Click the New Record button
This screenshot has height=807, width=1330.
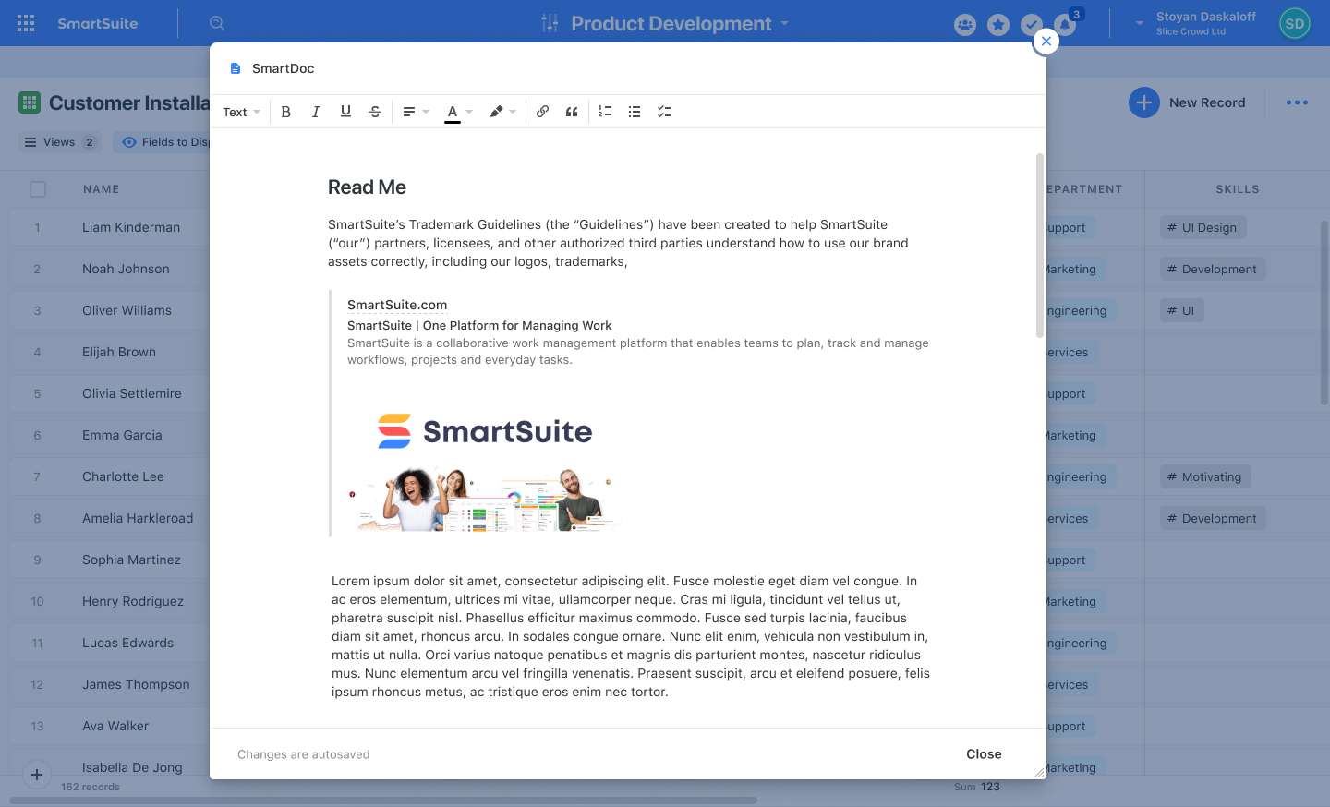tap(1188, 102)
